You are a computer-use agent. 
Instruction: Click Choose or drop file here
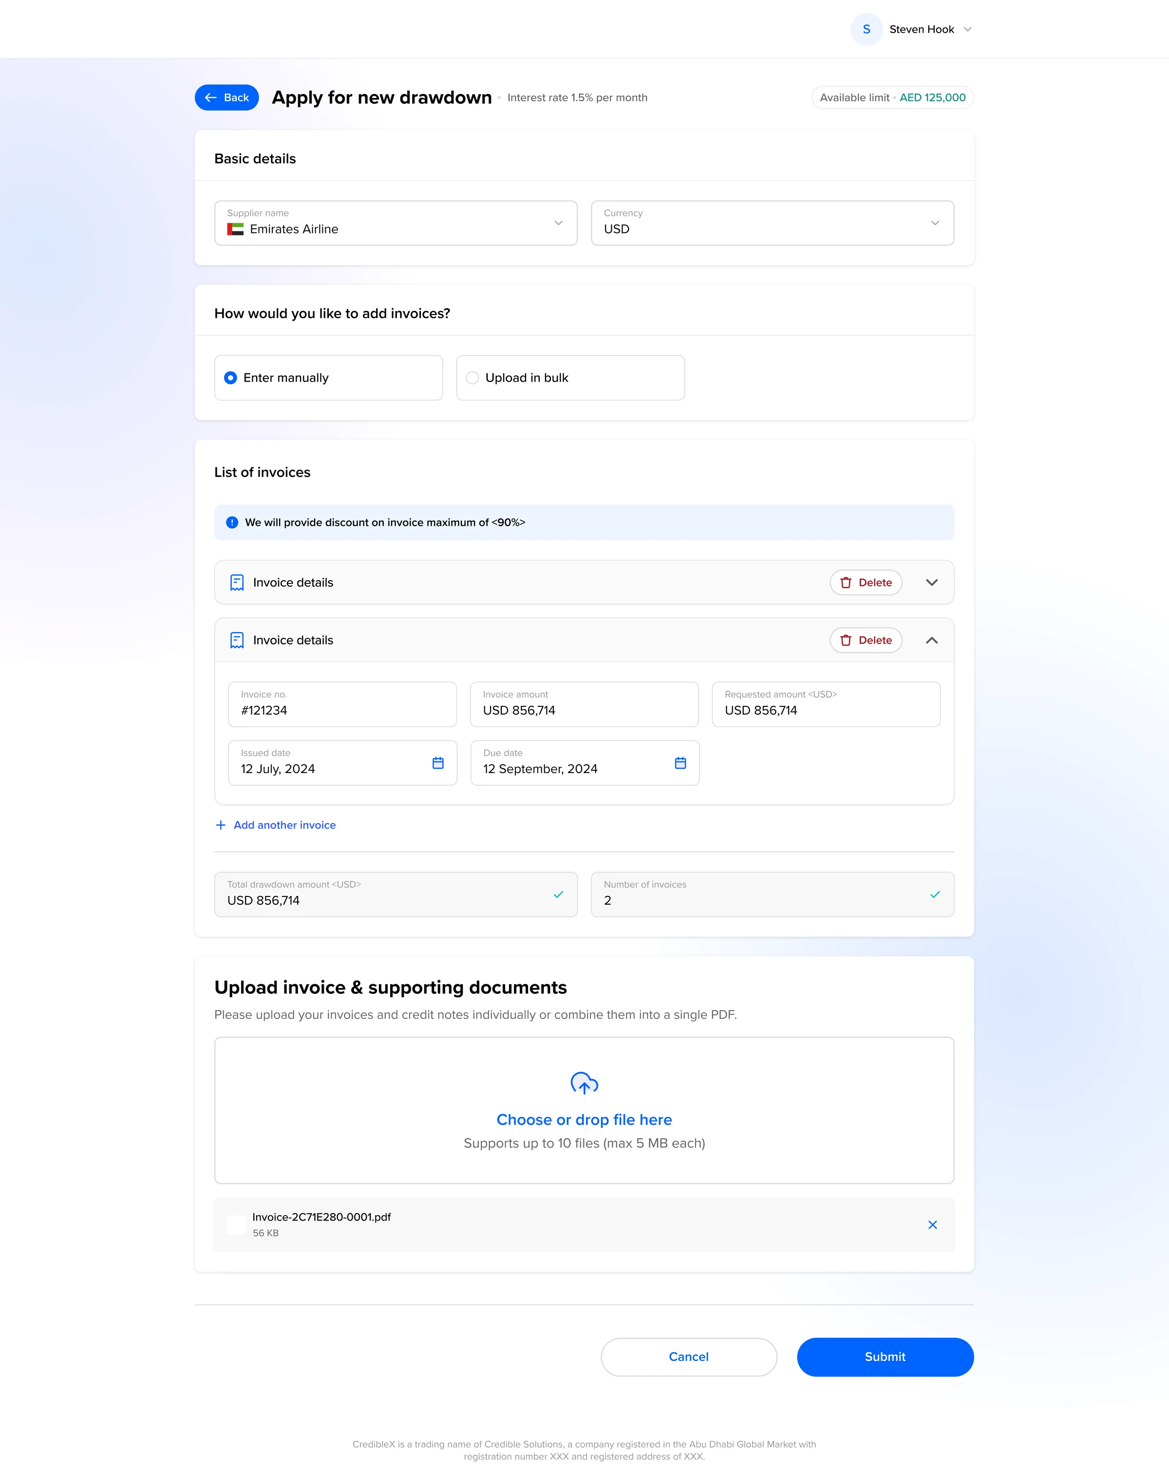point(584,1120)
